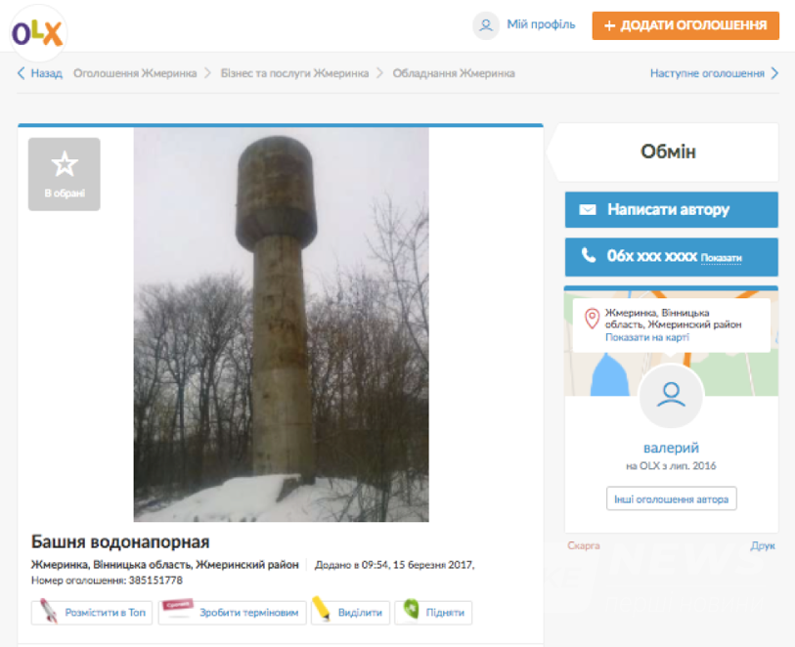Click the OLX logo
Screen dimensions: 795x647
click(37, 32)
